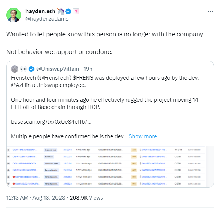This screenshot has width=224, height=208.
Task: Open the @UniswapVillain profile handle
Action: click(x=55, y=69)
